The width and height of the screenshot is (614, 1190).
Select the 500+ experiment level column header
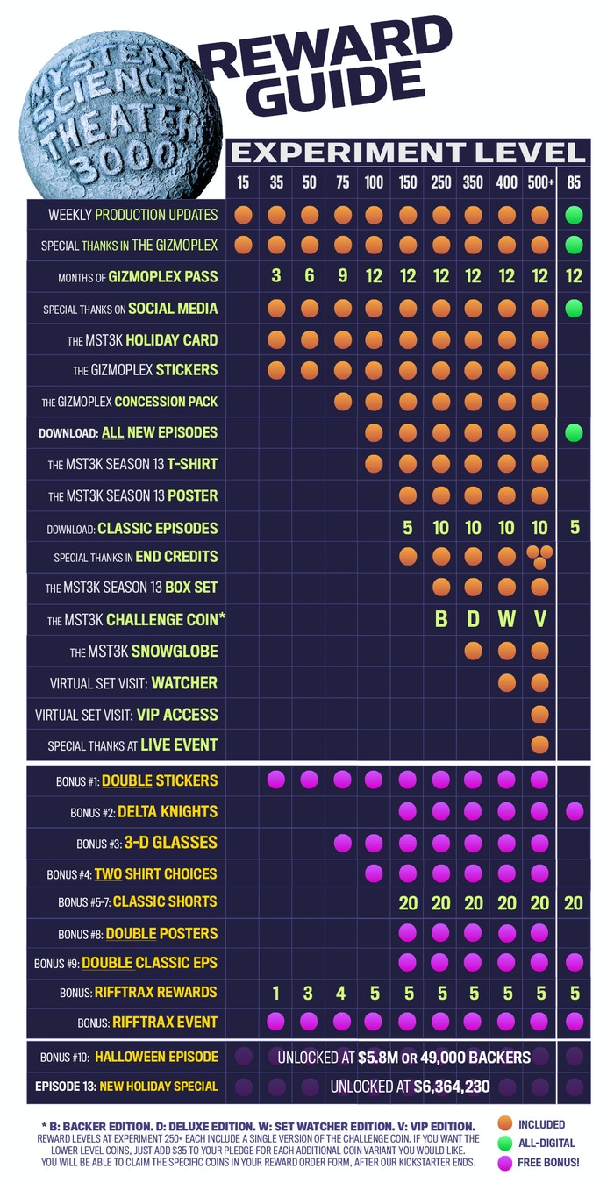tap(539, 183)
